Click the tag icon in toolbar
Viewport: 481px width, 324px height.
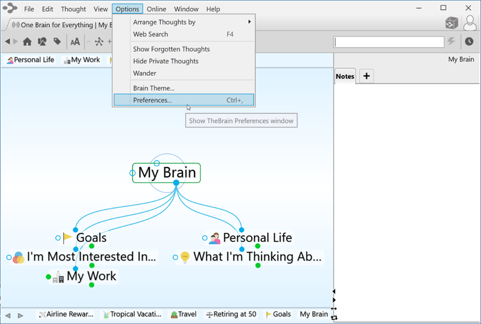tap(57, 42)
